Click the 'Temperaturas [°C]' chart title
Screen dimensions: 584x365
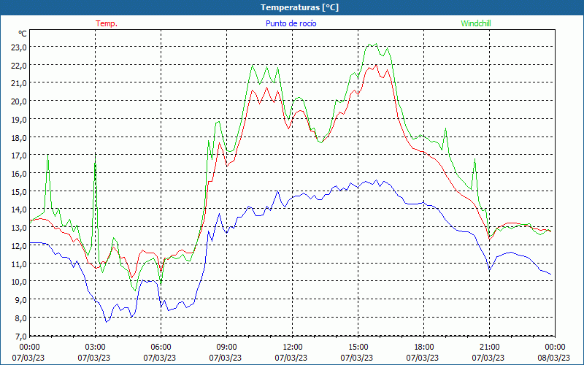[x=299, y=7]
